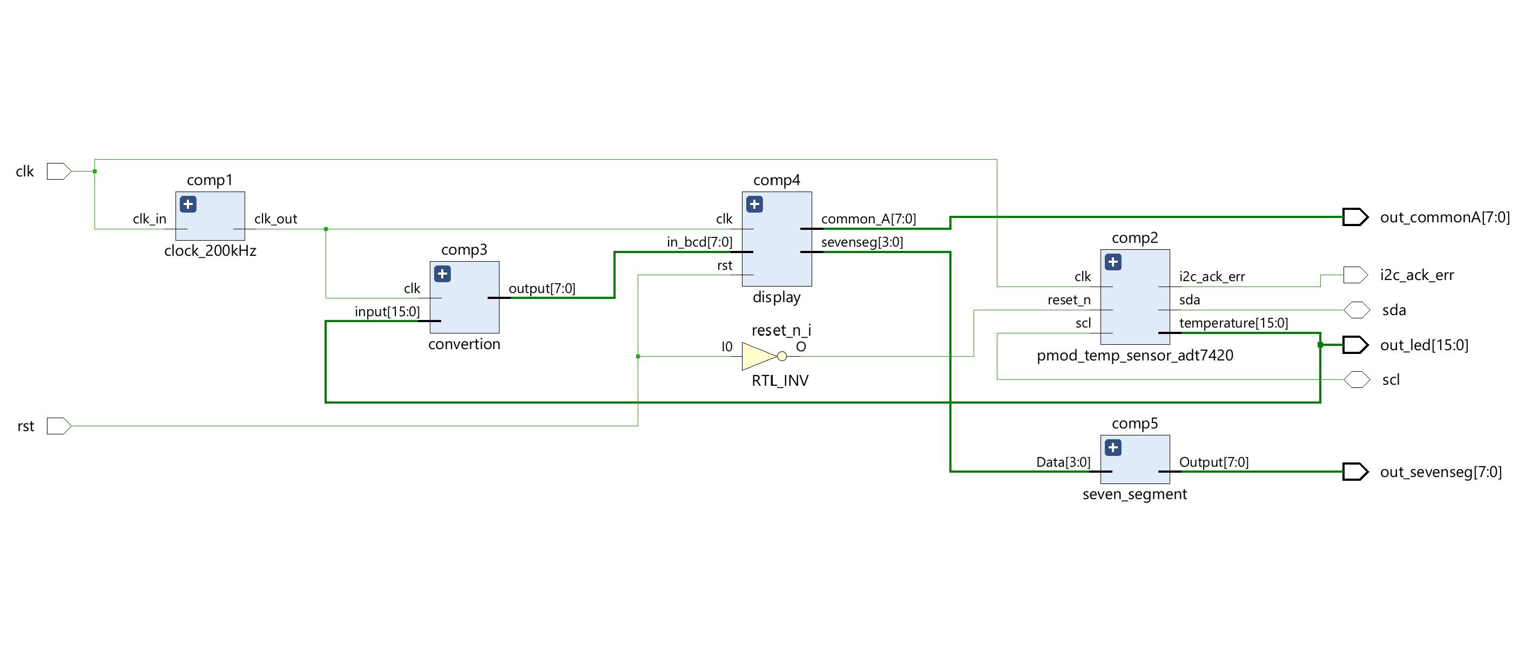Click the comp3 instance name label
Screen dimensions: 1539x668
pyautogui.click(x=464, y=249)
